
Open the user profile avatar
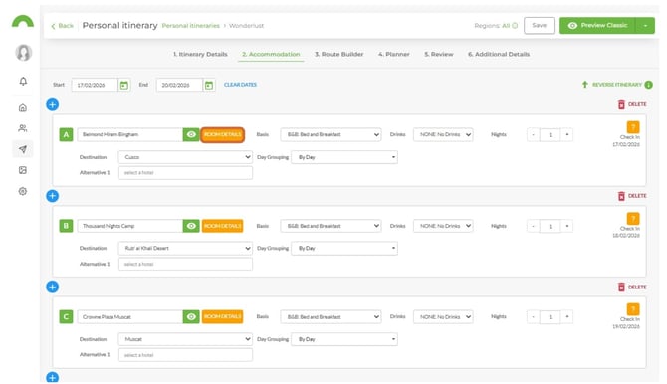click(x=24, y=53)
